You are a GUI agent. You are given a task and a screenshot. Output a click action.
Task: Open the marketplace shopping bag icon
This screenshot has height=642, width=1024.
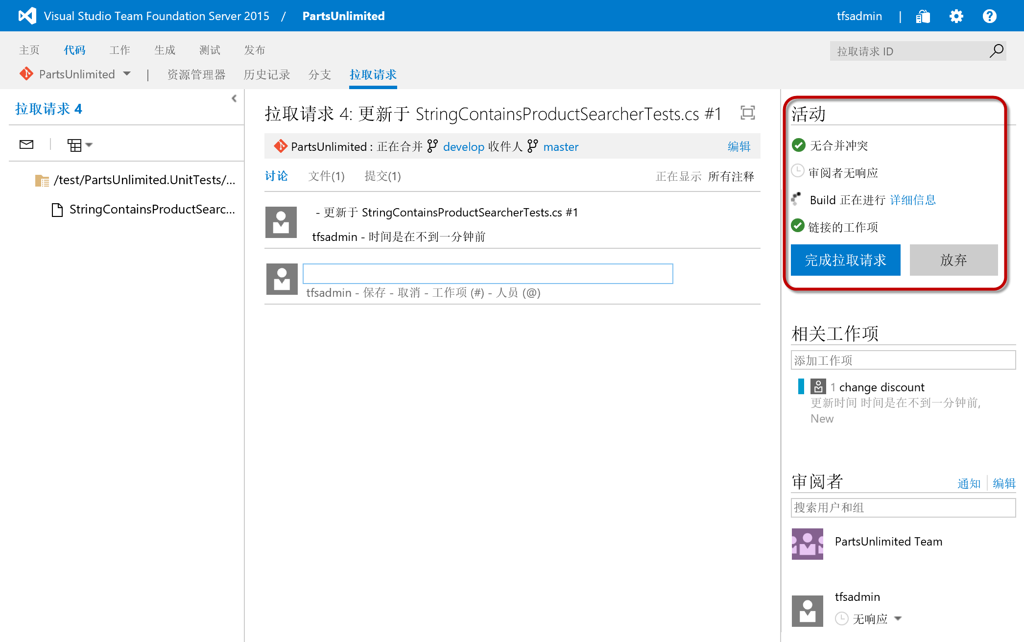[x=923, y=16]
